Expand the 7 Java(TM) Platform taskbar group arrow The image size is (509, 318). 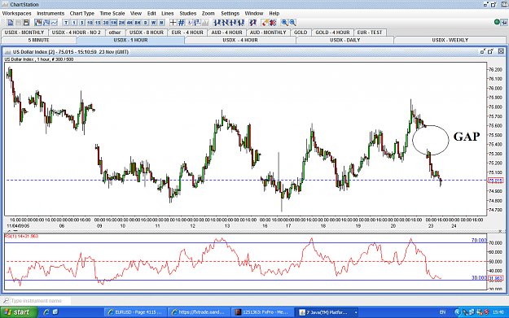[x=356, y=312]
